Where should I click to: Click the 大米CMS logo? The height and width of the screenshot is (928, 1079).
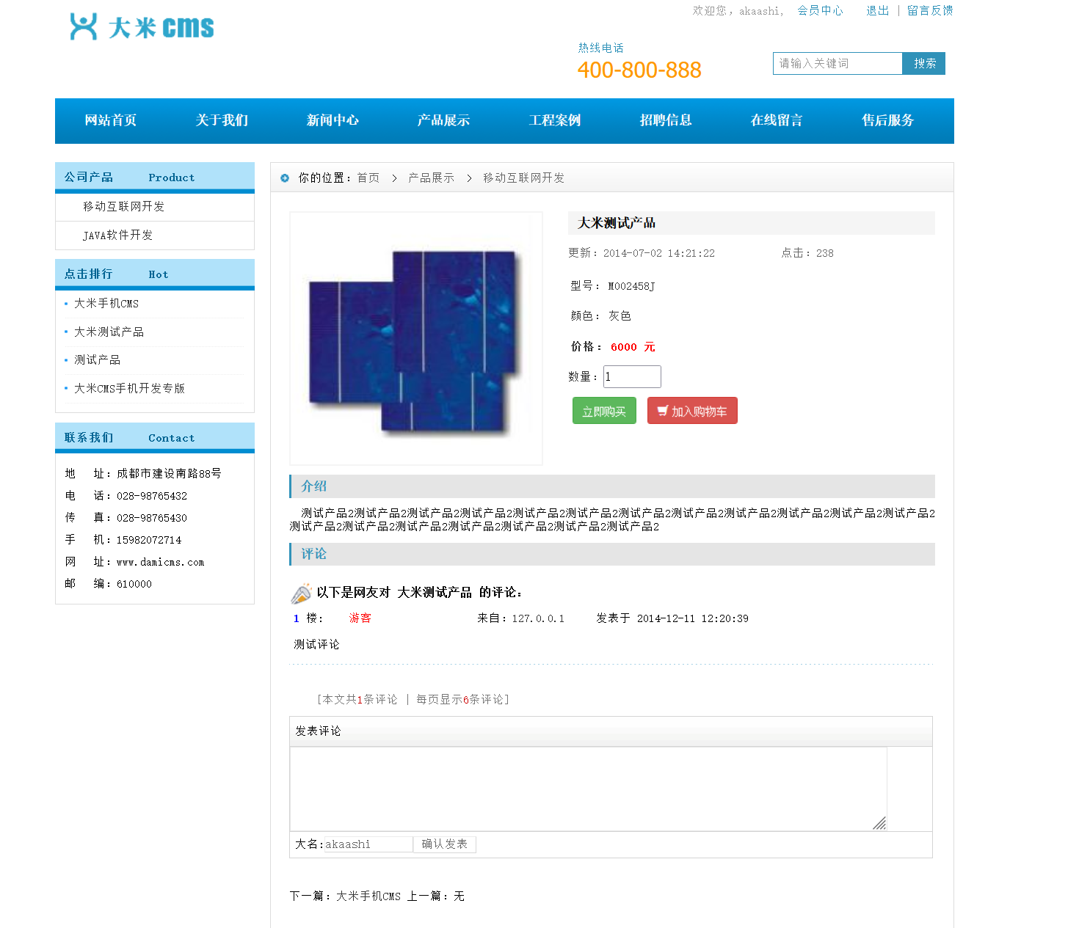142,27
